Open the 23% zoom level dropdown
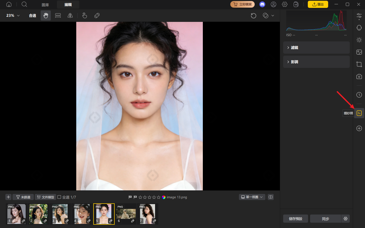The image size is (365, 228). click(13, 16)
